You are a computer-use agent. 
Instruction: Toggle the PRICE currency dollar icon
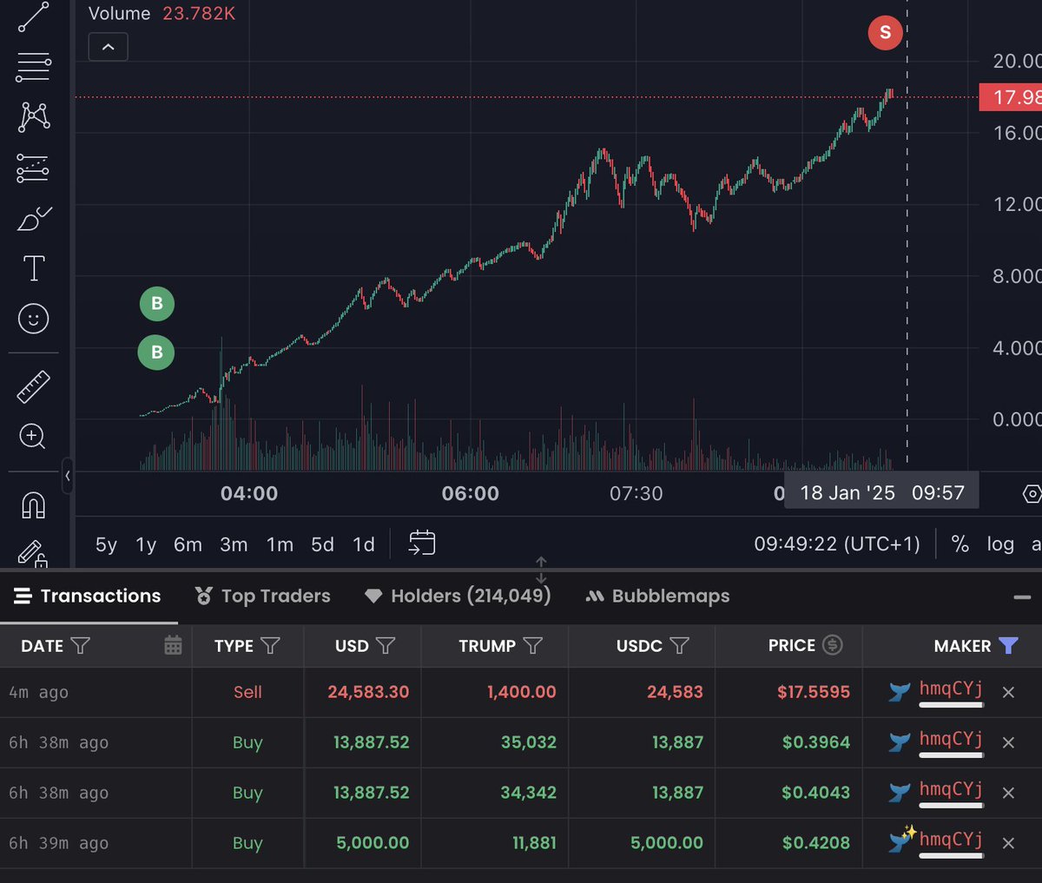tap(832, 645)
